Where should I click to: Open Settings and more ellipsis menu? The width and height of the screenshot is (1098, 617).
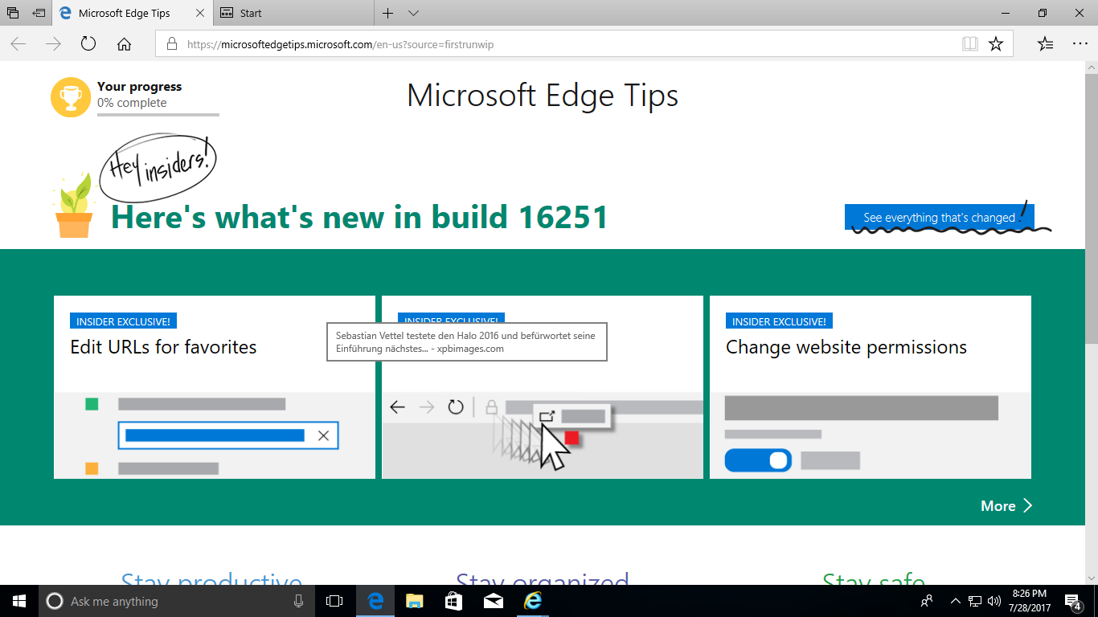1080,44
